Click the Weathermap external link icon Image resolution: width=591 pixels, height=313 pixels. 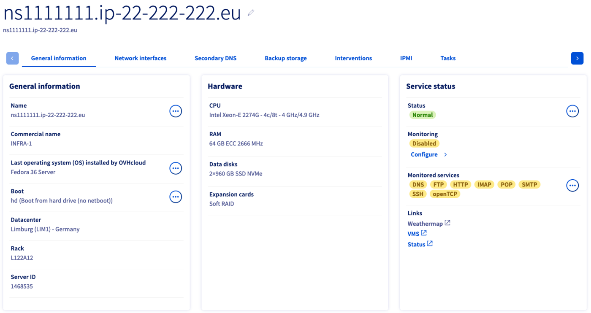[447, 222]
